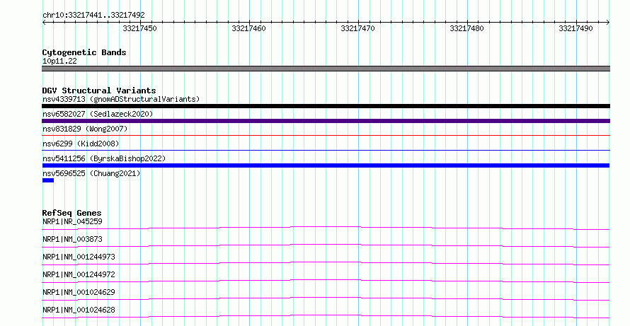
Task: Click the right arrow end of the ruler
Action: click(608, 23)
